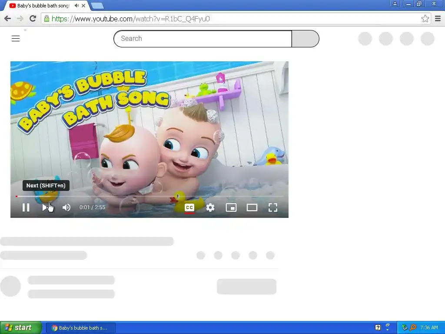Open the Chrome user profile button
Screen dimensions: 445x334
coord(395,3)
